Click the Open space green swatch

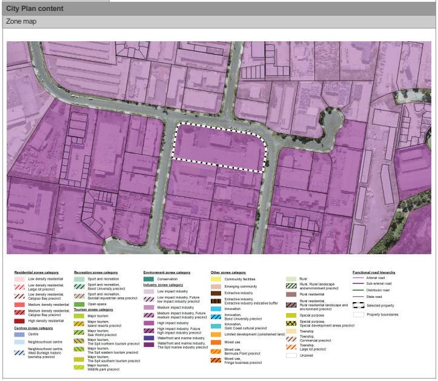(x=79, y=304)
